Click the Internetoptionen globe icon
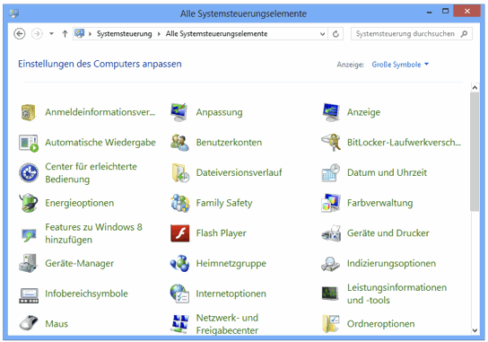Image resolution: width=488 pixels, height=342 pixels. coord(179,294)
